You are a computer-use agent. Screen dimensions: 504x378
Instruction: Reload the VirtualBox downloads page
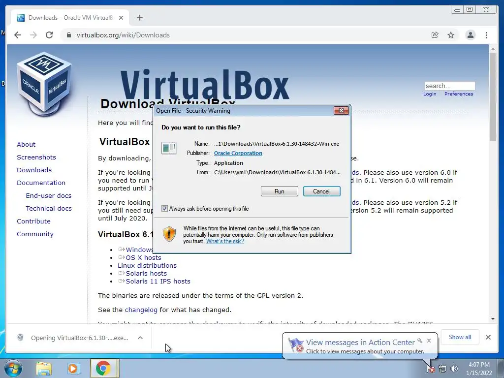tap(49, 35)
